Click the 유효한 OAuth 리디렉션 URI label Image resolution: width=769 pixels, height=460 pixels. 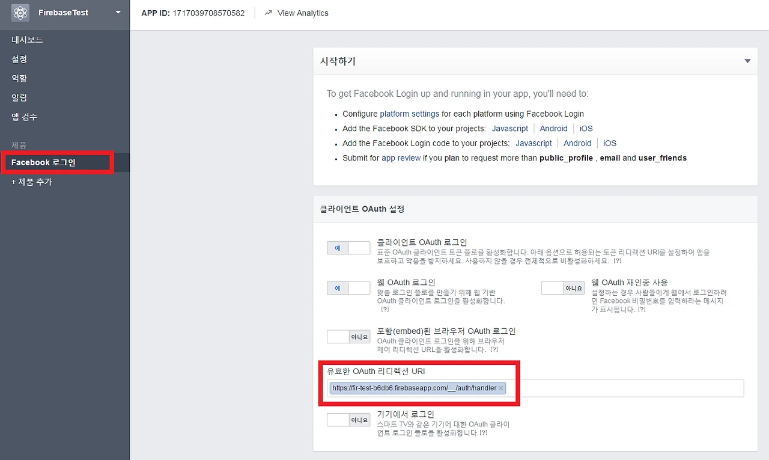pyautogui.click(x=376, y=372)
